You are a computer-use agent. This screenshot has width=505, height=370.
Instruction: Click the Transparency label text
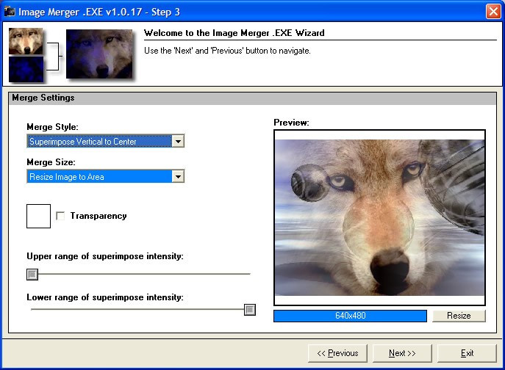point(99,216)
